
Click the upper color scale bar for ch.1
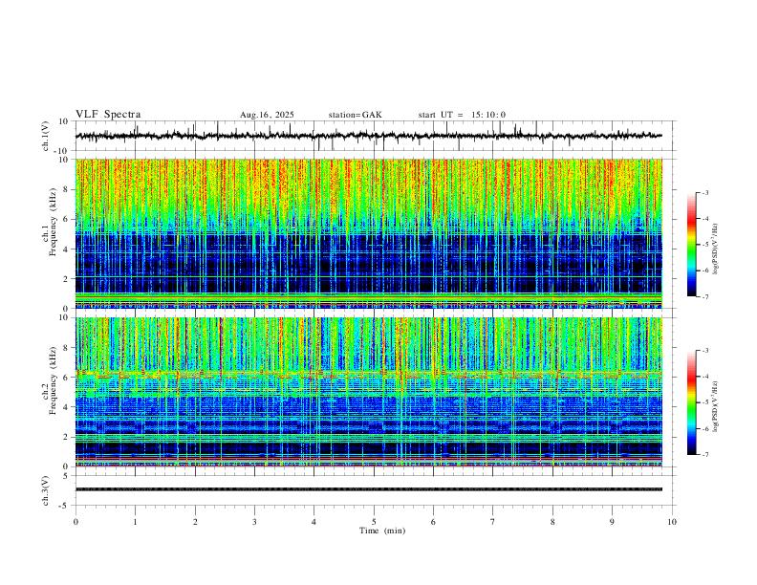tap(692, 245)
